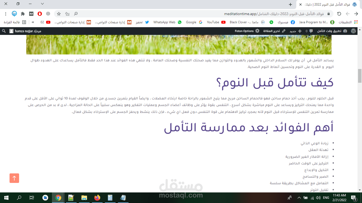The width and height of the screenshot is (362, 203).
Task: Open the hamza najjar account menu
Action: pyautogui.click(x=25, y=31)
